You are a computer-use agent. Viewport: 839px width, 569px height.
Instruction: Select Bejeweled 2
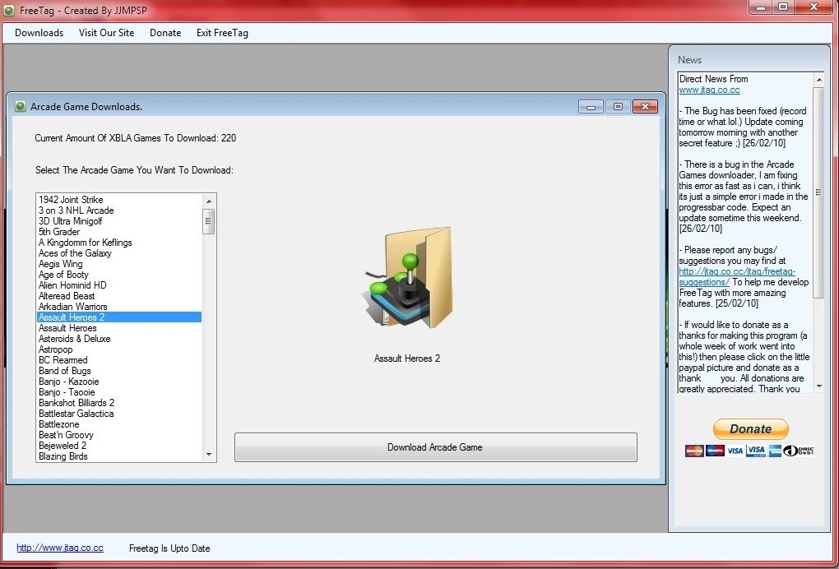coord(119,446)
